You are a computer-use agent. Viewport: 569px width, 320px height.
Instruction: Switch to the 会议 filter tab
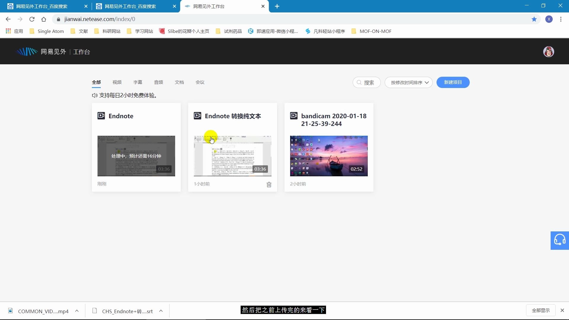(200, 82)
